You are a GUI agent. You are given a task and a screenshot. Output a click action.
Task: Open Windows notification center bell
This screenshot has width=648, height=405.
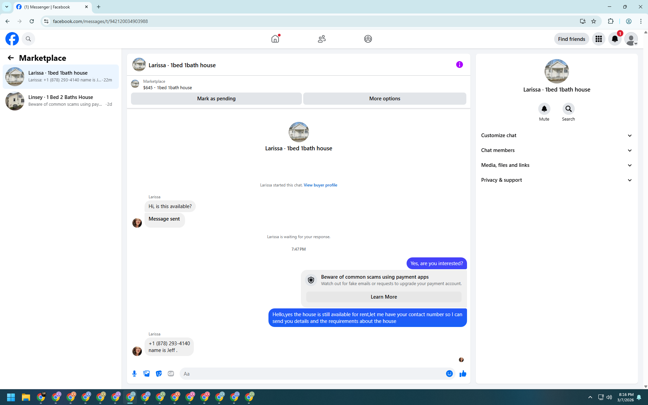pyautogui.click(x=639, y=397)
